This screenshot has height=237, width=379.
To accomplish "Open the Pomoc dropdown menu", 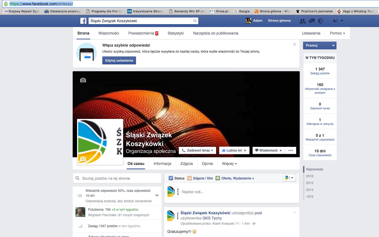I will 338,33.
